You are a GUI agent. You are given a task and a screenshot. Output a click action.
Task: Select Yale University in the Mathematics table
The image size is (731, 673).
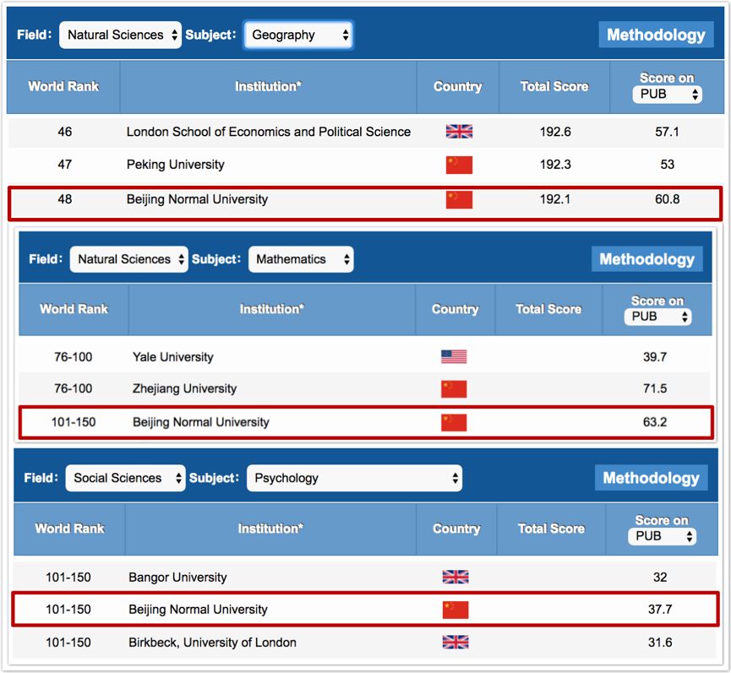[x=173, y=357]
